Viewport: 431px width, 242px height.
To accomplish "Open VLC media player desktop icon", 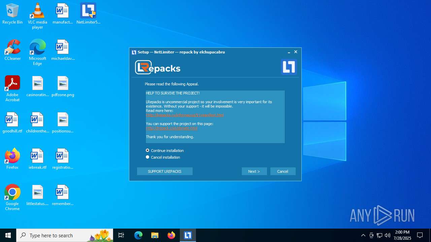I will pos(37,16).
